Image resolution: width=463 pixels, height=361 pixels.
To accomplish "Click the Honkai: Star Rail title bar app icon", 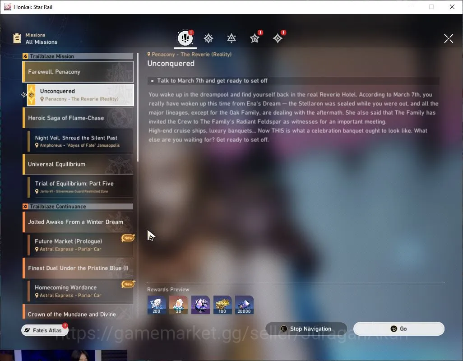I will (x=8, y=7).
